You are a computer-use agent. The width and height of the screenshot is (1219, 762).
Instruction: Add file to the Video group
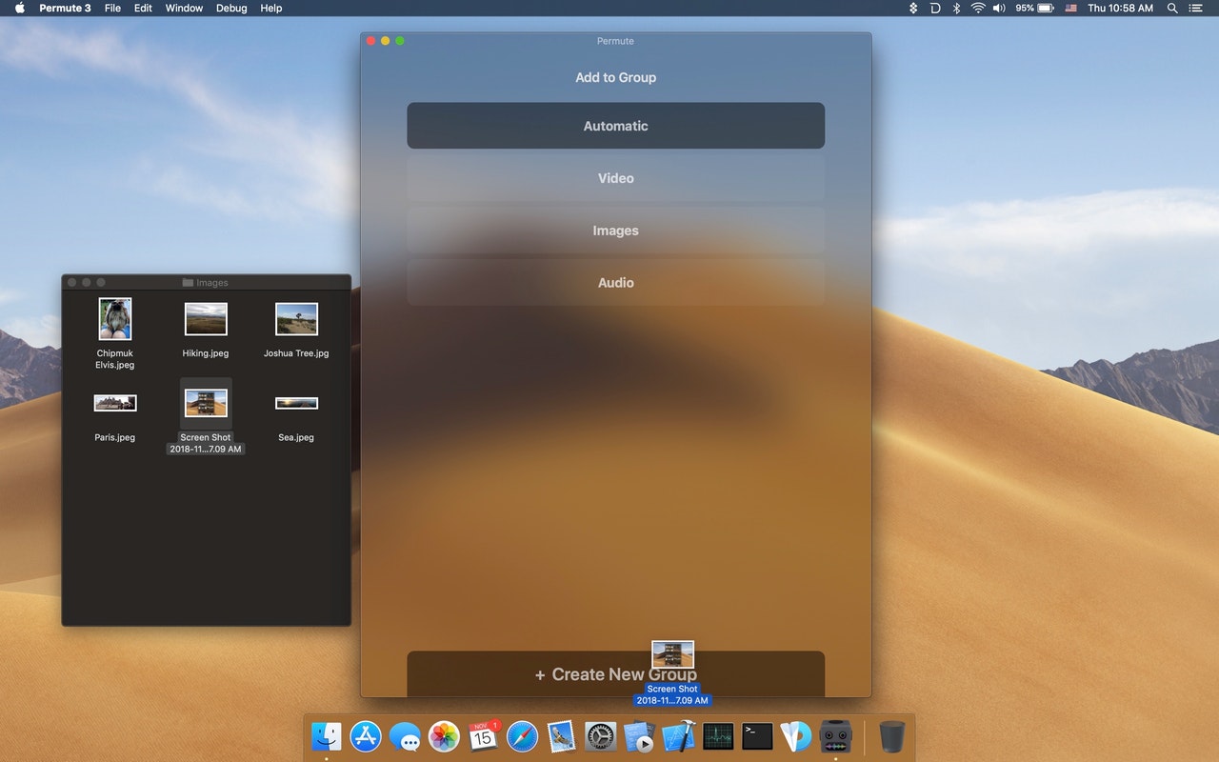coord(615,178)
